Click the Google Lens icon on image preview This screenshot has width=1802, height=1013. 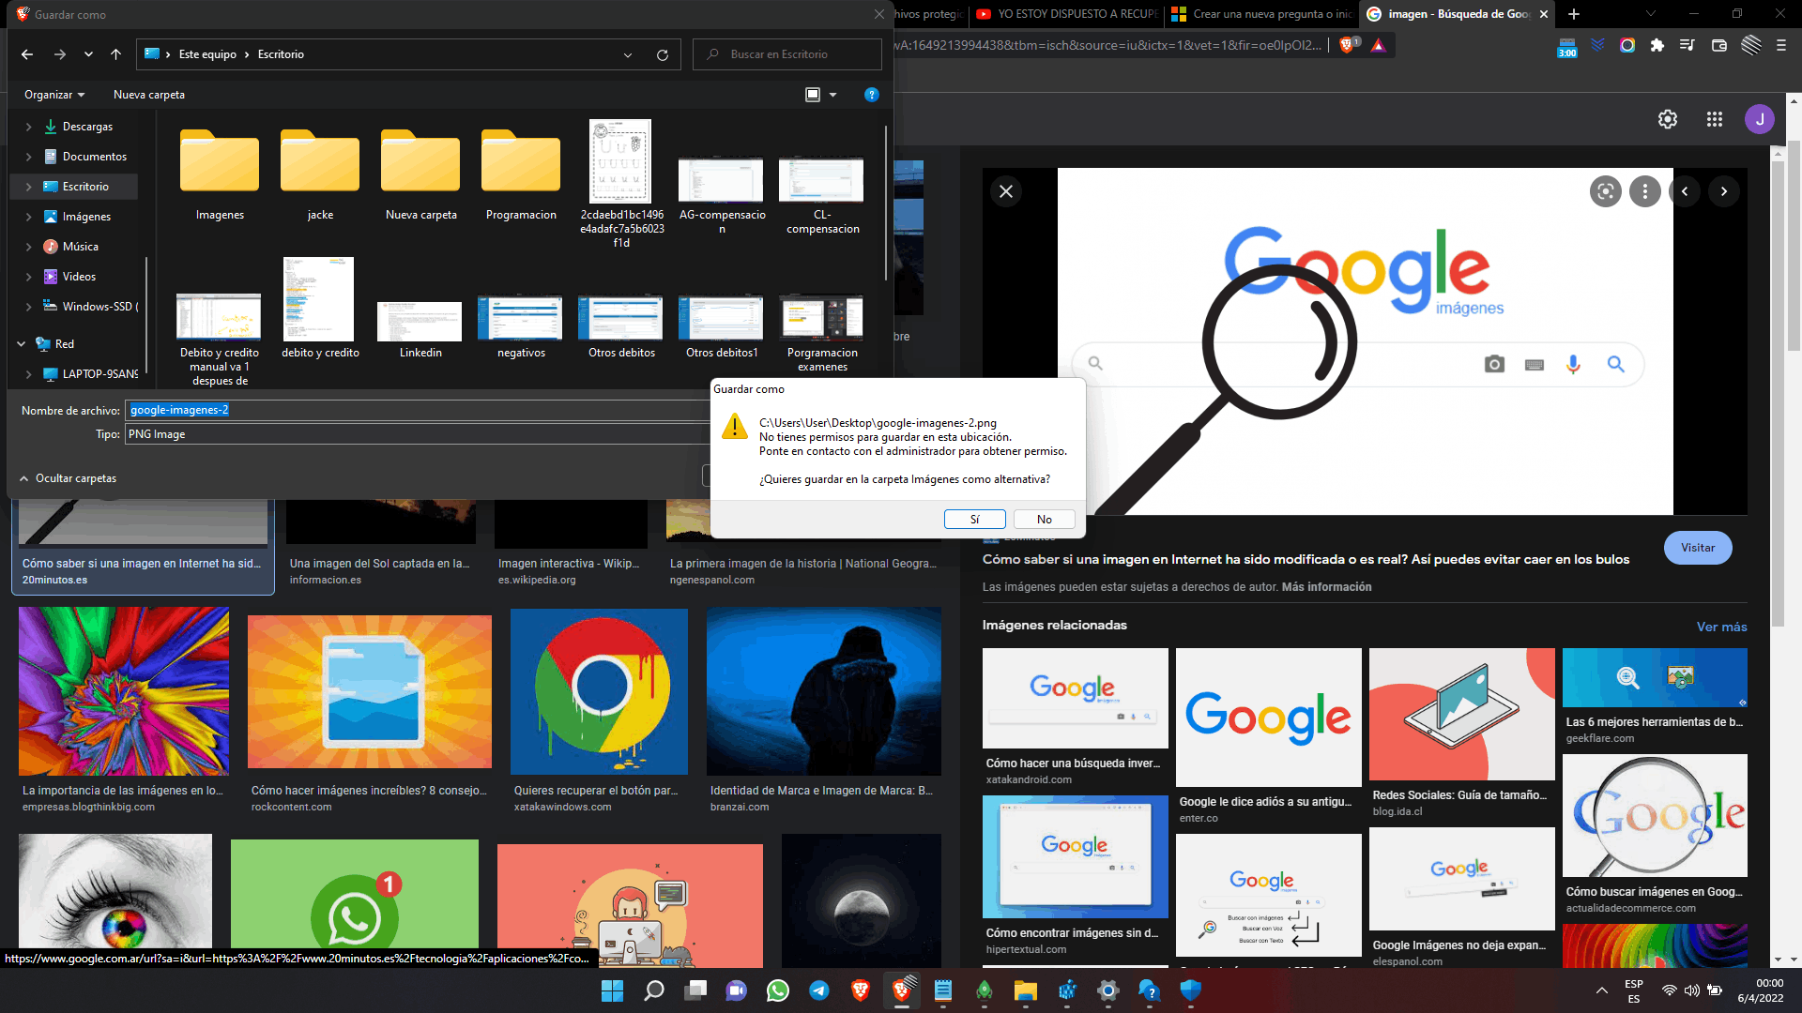point(1605,191)
